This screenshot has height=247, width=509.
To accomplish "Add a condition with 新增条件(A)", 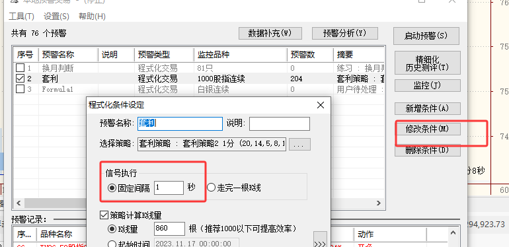I will click(428, 108).
